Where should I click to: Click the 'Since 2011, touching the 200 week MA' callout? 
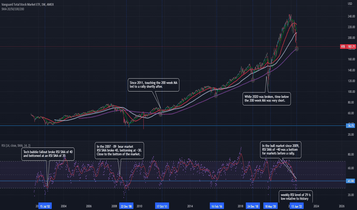154,85
